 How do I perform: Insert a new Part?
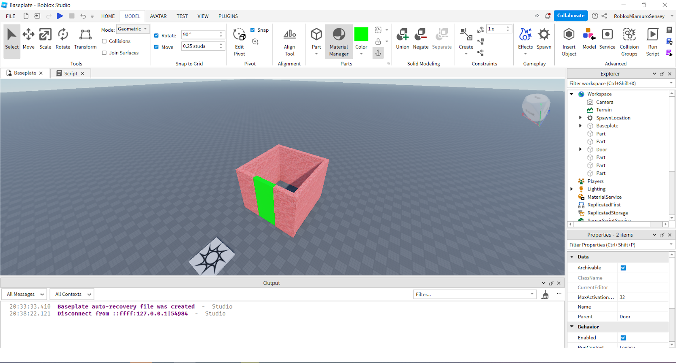click(316, 39)
